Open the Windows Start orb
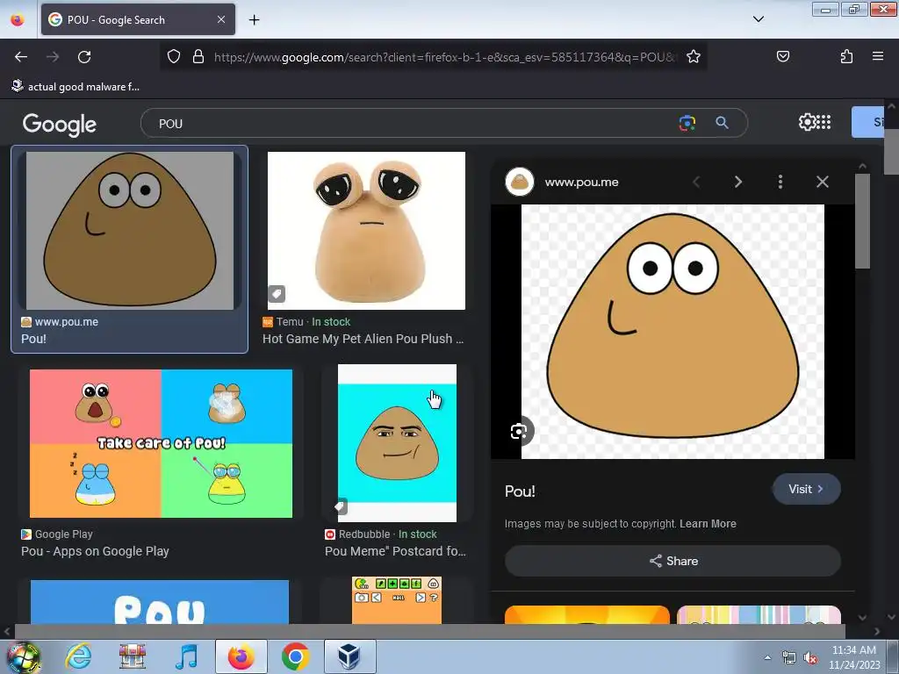 [x=24, y=656]
